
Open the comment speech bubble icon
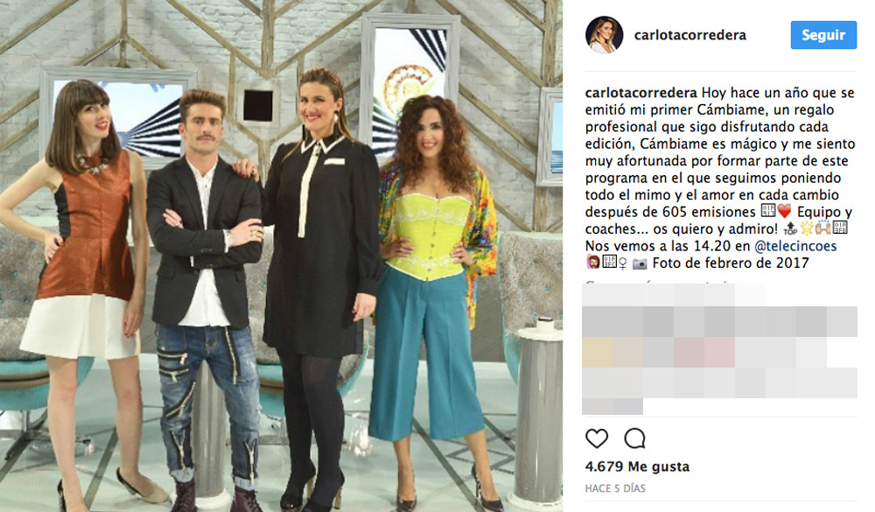tap(634, 438)
